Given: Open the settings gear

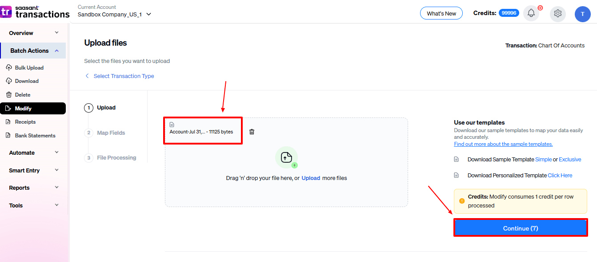Looking at the screenshot, I should tap(558, 14).
